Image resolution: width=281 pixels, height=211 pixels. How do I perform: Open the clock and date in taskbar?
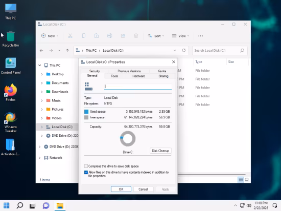pos(261,205)
